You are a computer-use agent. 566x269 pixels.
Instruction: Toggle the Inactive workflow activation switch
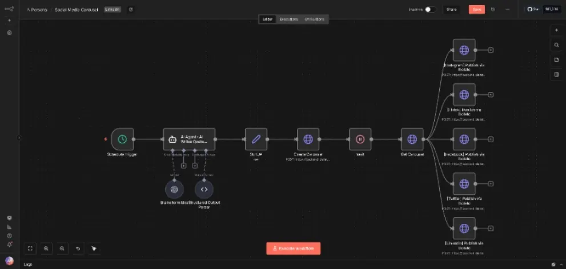pyautogui.click(x=430, y=10)
